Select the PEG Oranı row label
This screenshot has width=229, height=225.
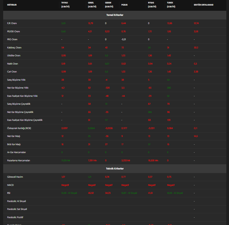[12, 39]
